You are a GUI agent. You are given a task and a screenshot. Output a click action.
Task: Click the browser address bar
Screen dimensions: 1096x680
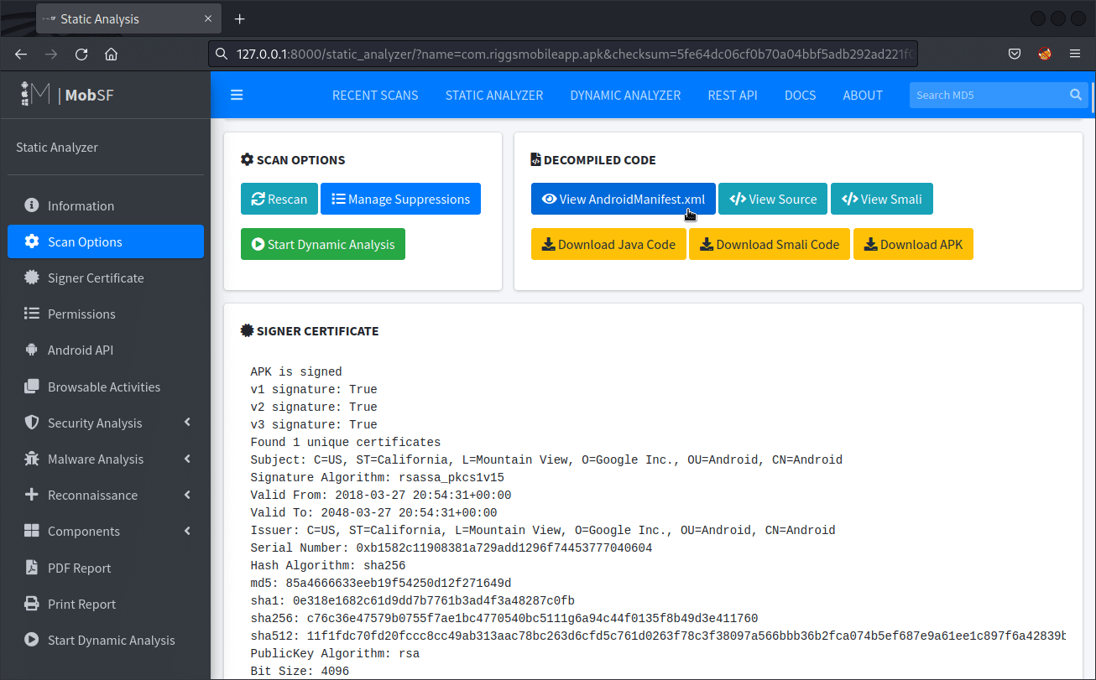[x=562, y=54]
